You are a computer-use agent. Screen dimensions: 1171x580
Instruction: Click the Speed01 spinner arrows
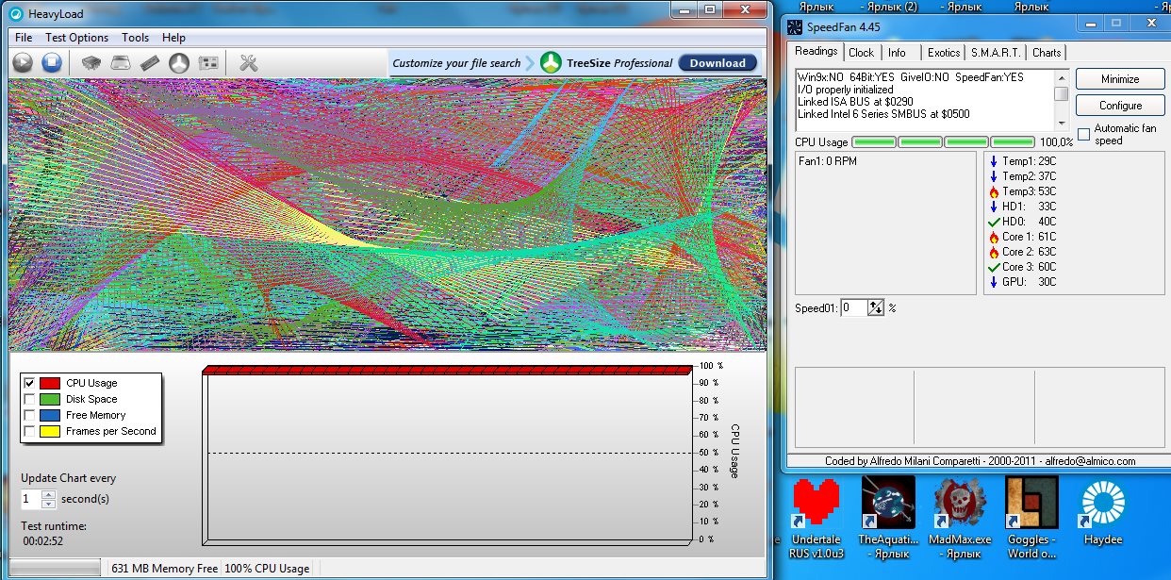[876, 307]
